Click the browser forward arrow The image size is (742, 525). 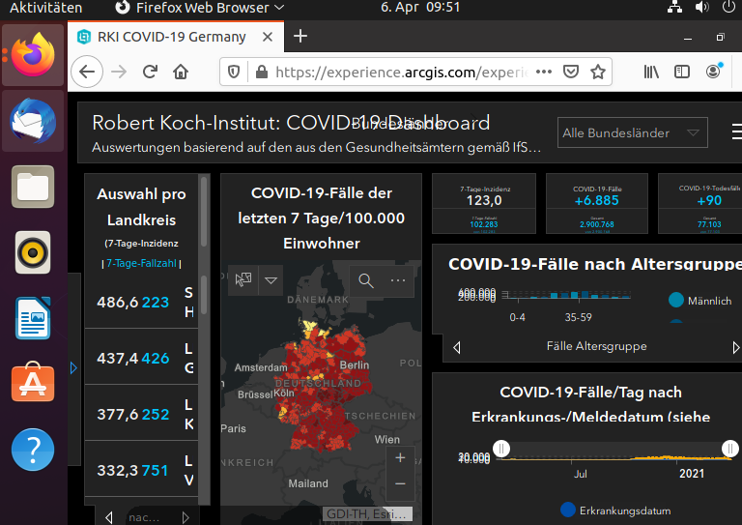(119, 72)
